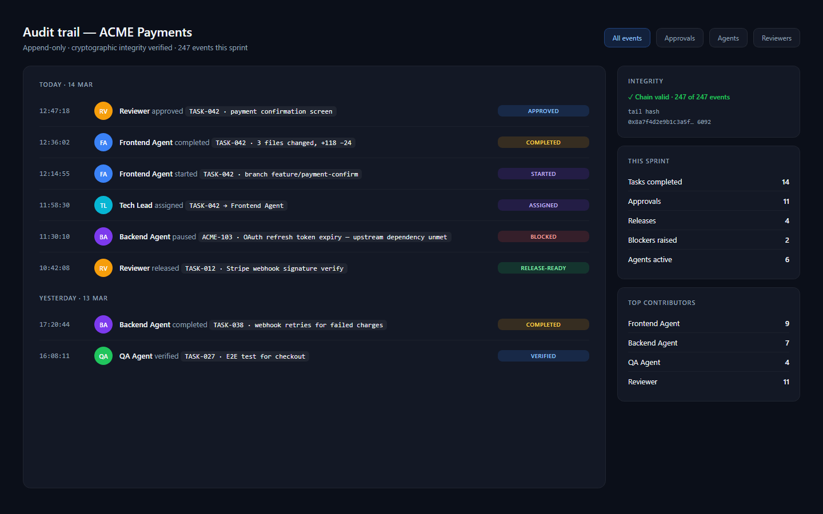Click the TL Tech Lead avatar
The height and width of the screenshot is (514, 823).
tap(103, 205)
